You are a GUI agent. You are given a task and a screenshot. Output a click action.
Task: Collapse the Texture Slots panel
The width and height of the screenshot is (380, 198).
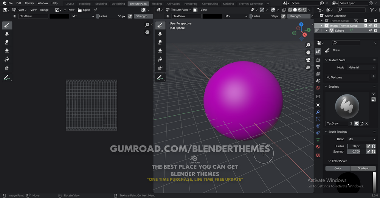click(326, 60)
